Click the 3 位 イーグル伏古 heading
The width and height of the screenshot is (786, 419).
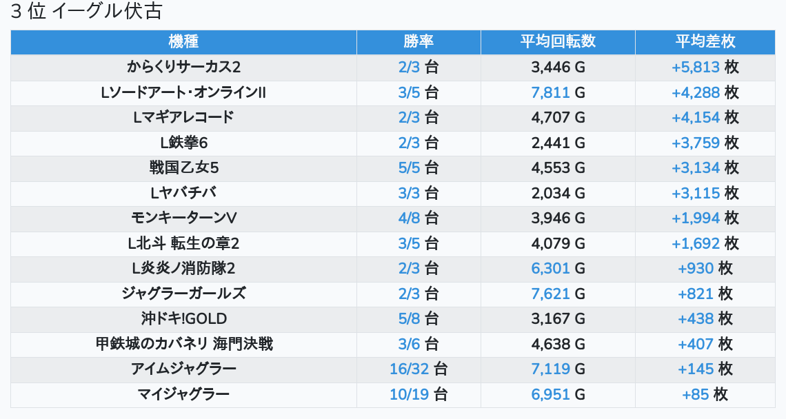tap(86, 12)
